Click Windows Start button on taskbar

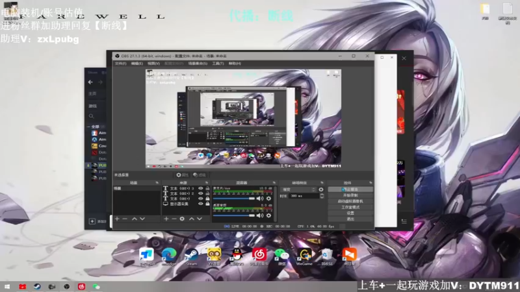(7, 287)
